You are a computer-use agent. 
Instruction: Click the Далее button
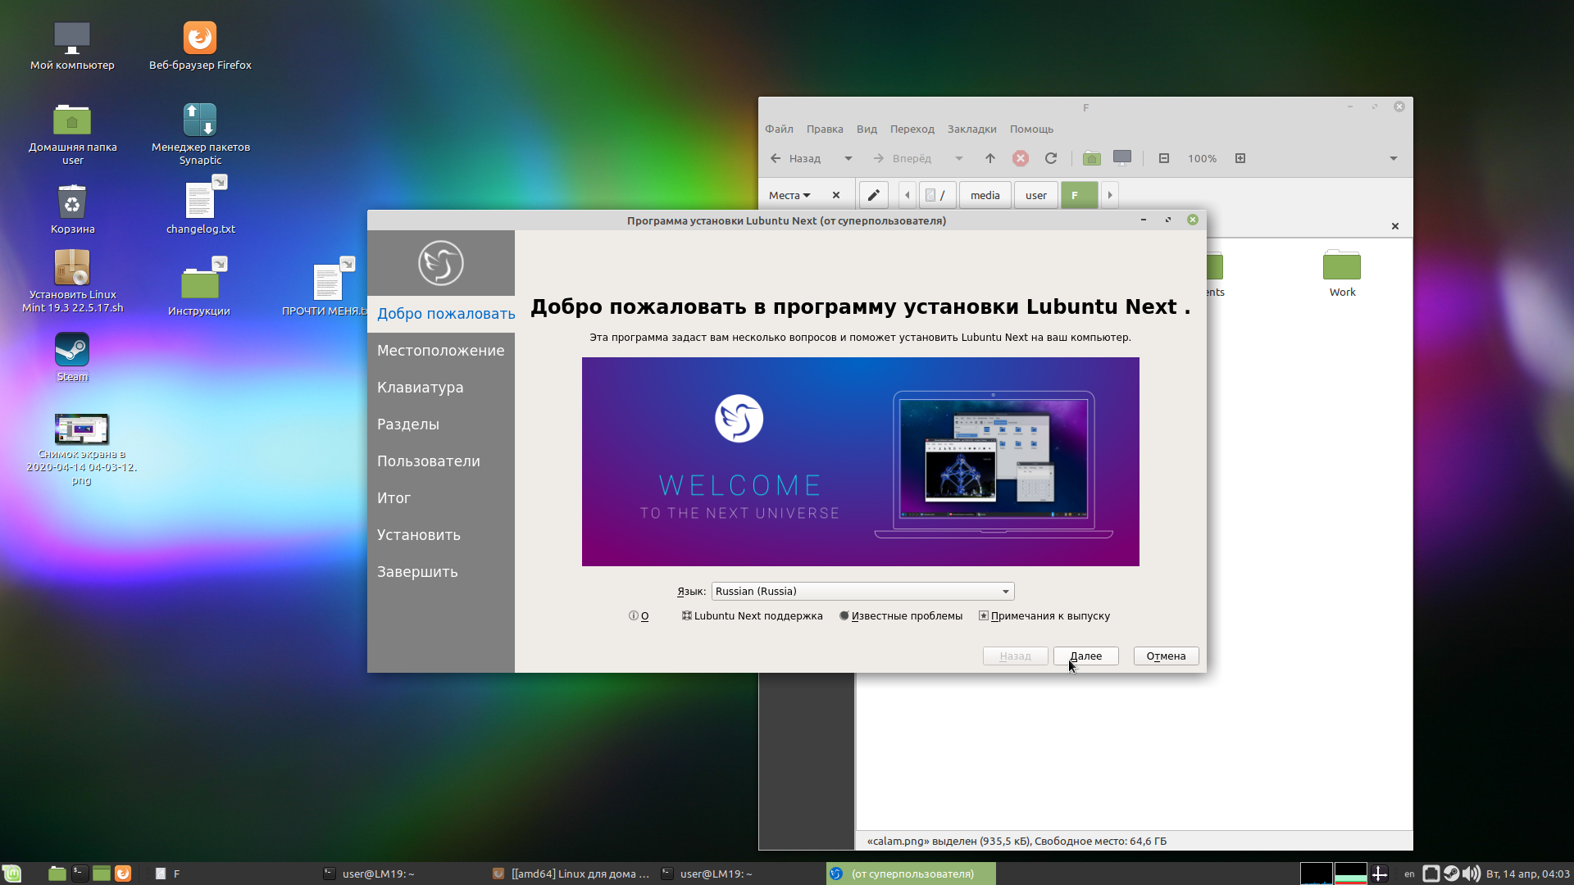point(1085,656)
